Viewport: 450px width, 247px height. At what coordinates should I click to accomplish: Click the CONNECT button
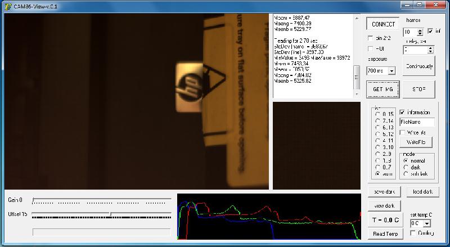(x=383, y=24)
